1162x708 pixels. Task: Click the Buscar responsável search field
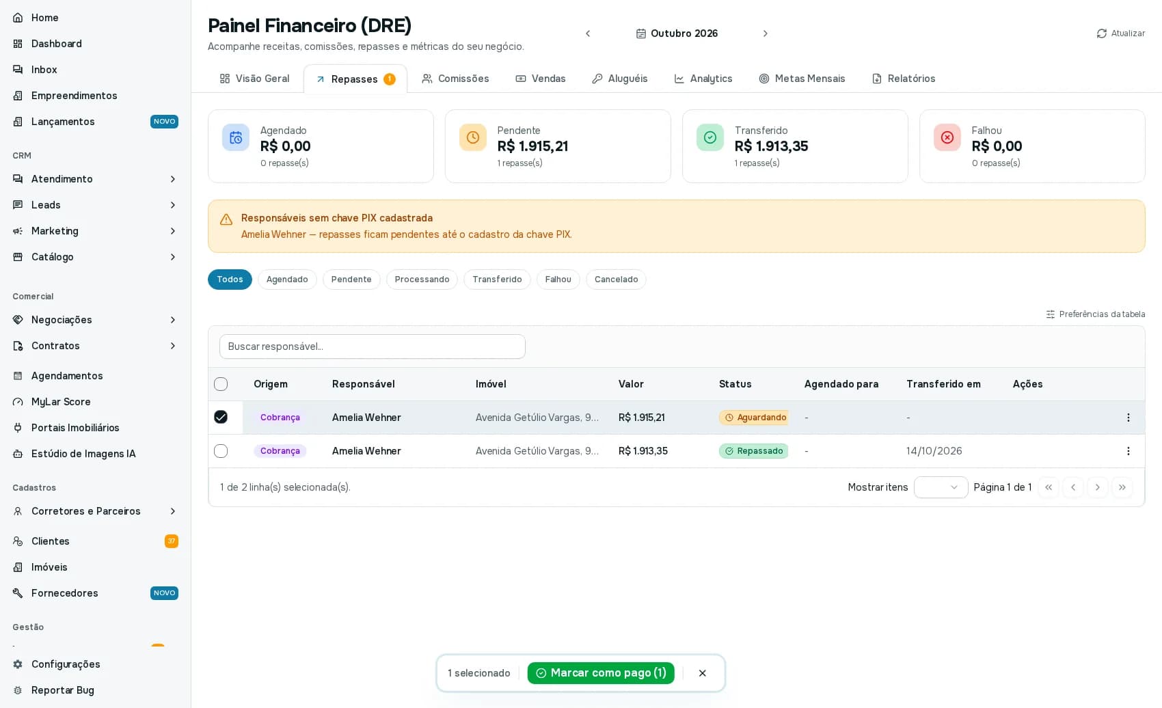pos(373,346)
